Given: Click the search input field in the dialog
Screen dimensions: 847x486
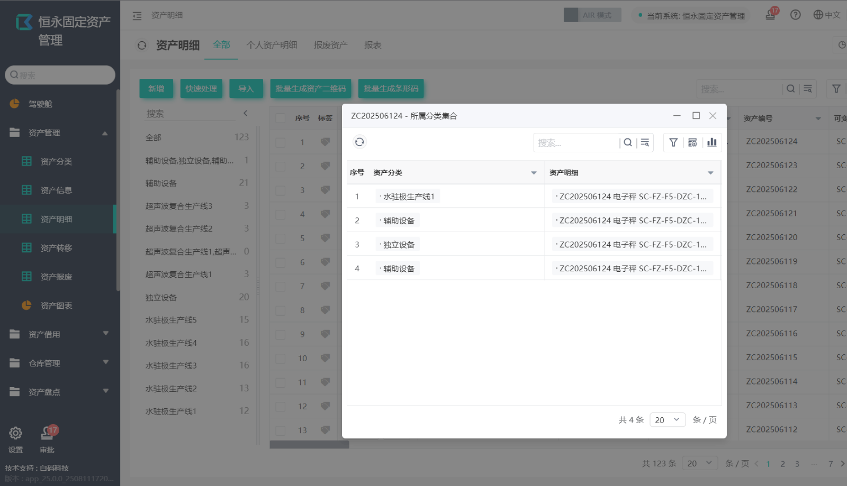Looking at the screenshot, I should coord(576,143).
